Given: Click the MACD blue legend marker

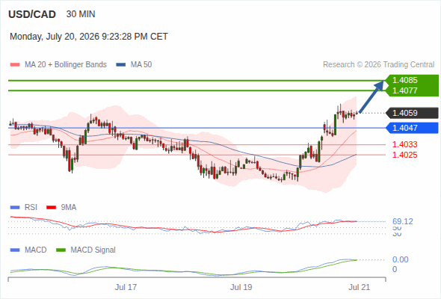Looking at the screenshot, I should [15, 250].
